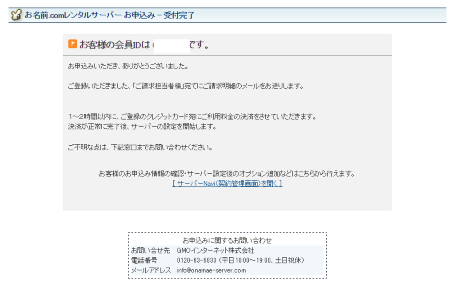Click the rabbit logo icon in header
This screenshot has width=455, height=283.
click(x=16, y=15)
